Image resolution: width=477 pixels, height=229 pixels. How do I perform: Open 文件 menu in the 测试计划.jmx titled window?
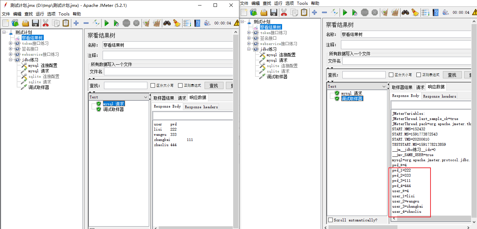pos(6,14)
